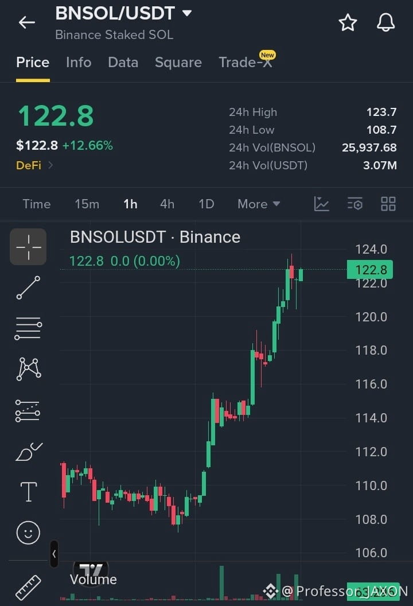Image resolution: width=413 pixels, height=606 pixels.
Task: Select the XABCD pattern tool
Action: [x=29, y=368]
